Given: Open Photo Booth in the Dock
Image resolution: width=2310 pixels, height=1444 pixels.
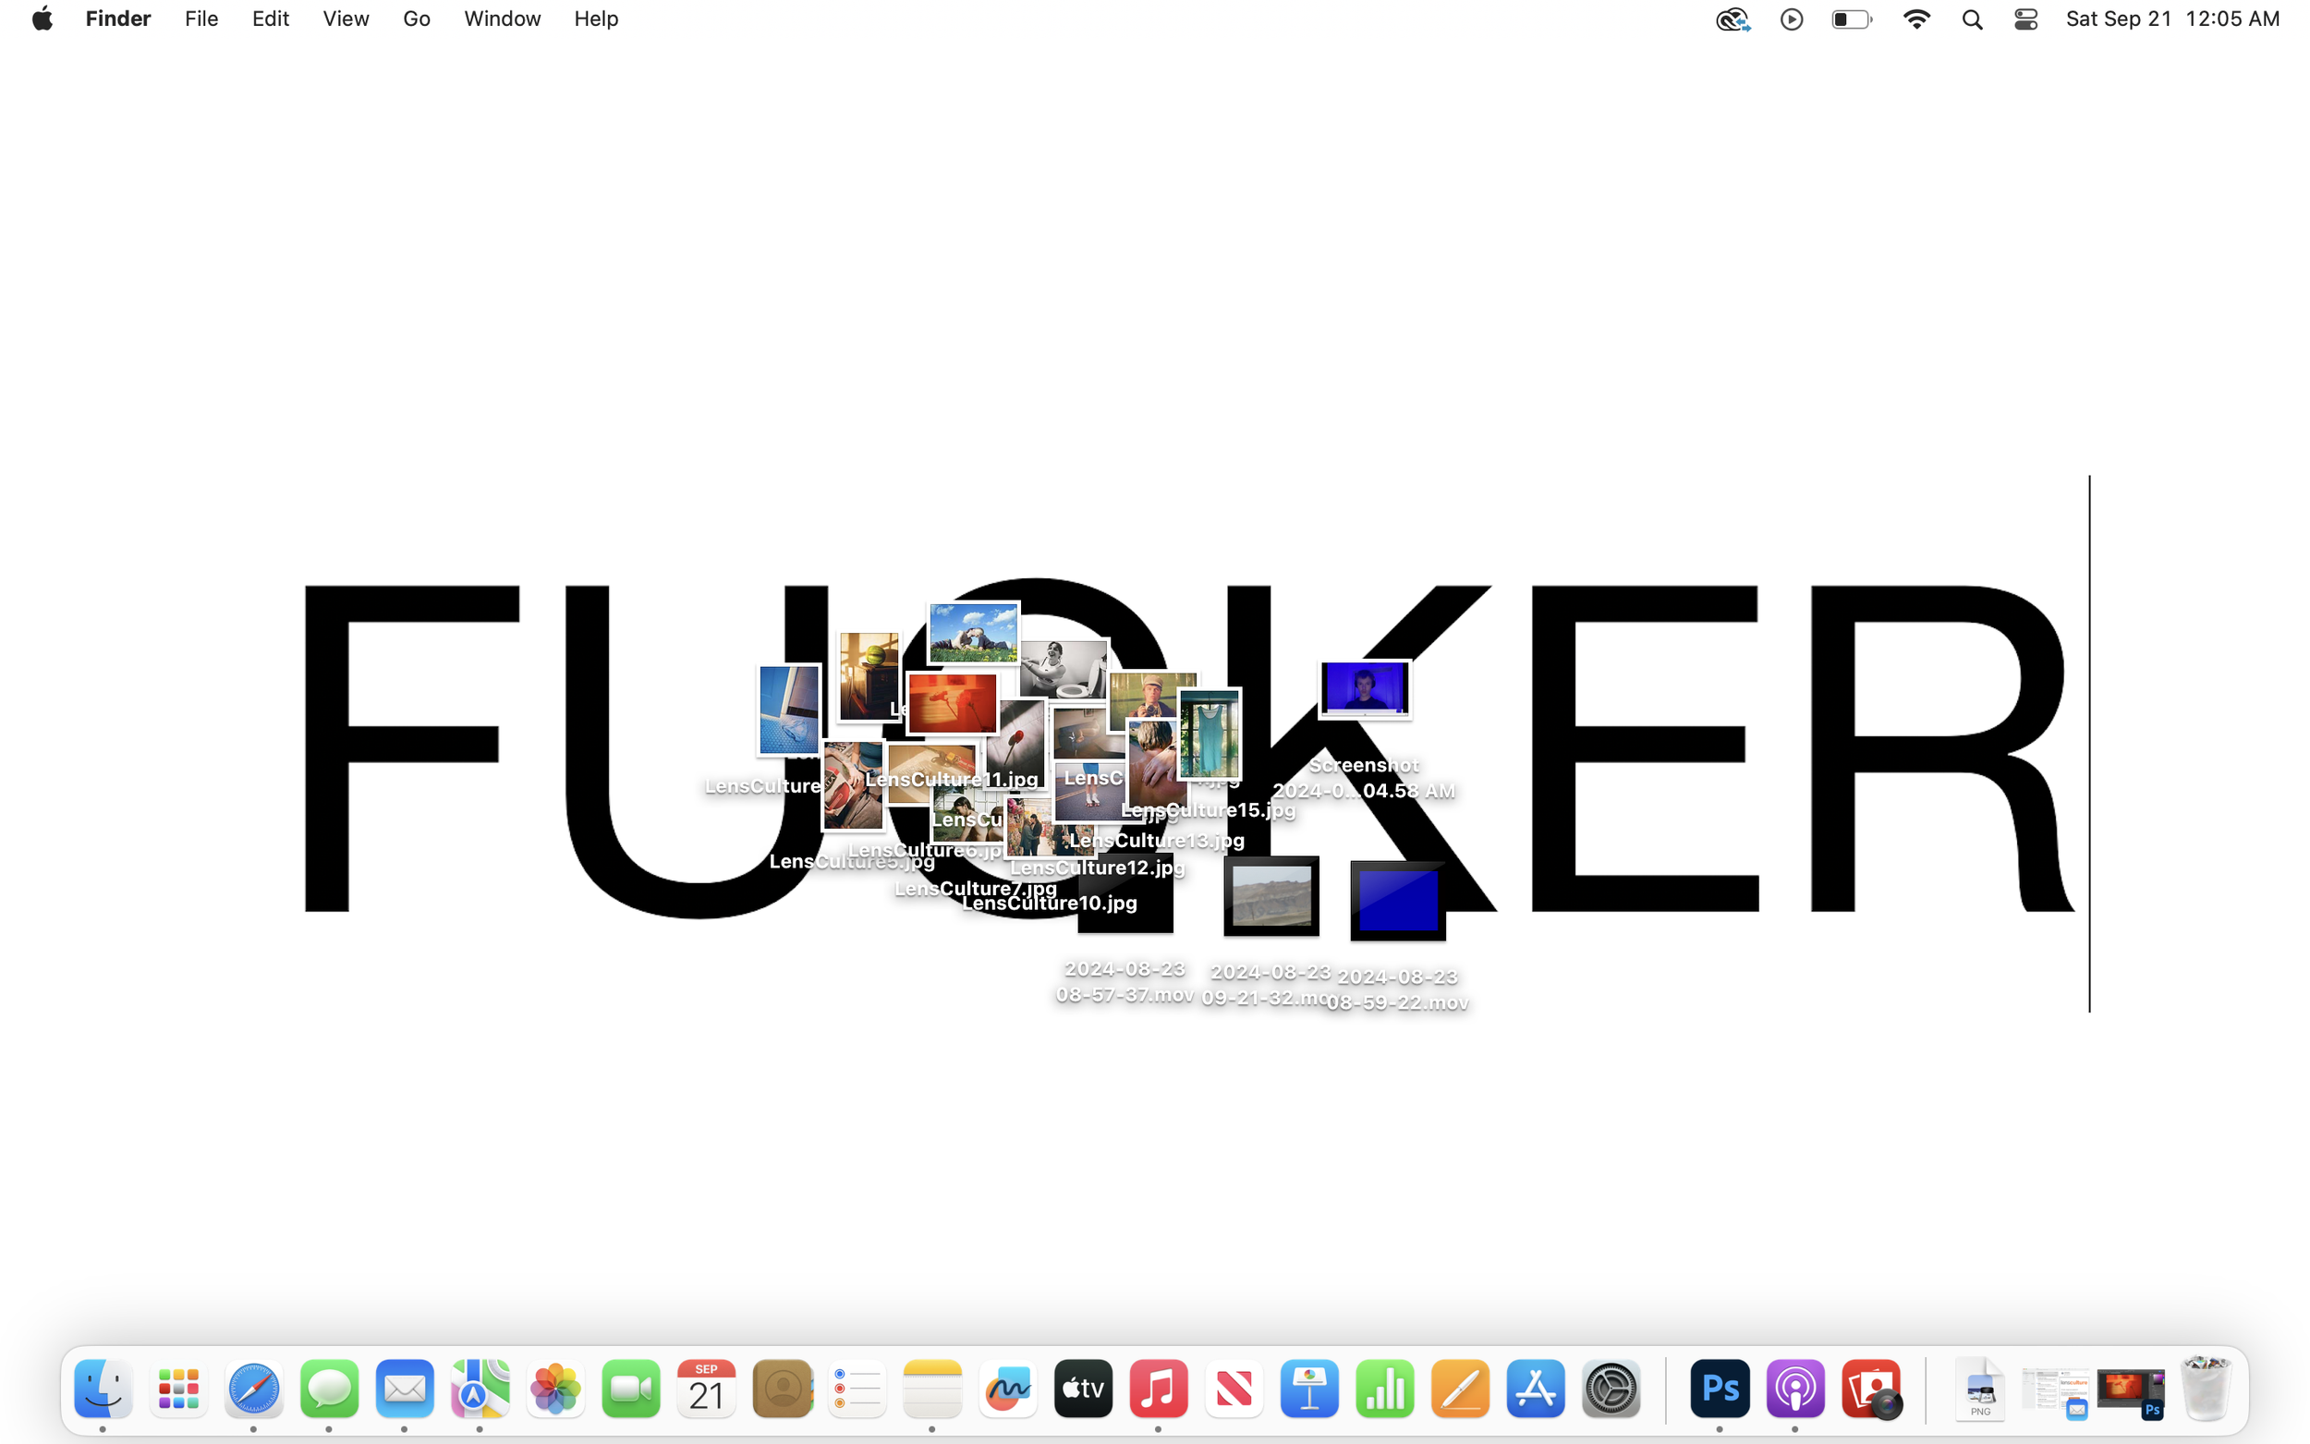Looking at the screenshot, I should coord(1871,1389).
